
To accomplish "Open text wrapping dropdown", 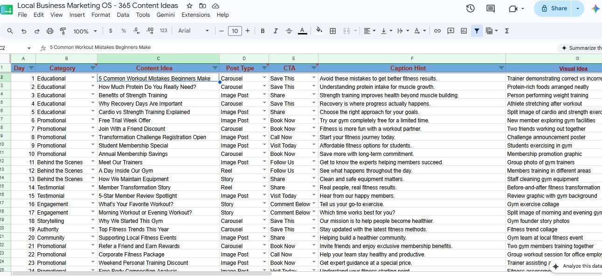I will (403, 31).
